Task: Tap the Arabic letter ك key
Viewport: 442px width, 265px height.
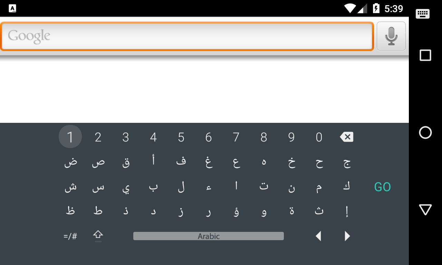Action: 347,187
